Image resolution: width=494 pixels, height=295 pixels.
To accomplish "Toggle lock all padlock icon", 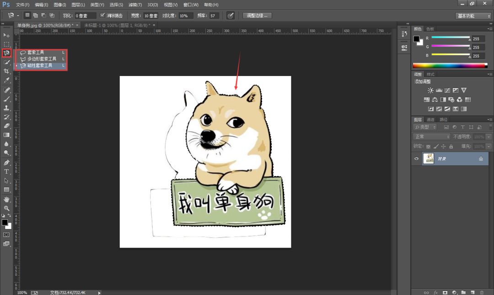I will coord(451,147).
